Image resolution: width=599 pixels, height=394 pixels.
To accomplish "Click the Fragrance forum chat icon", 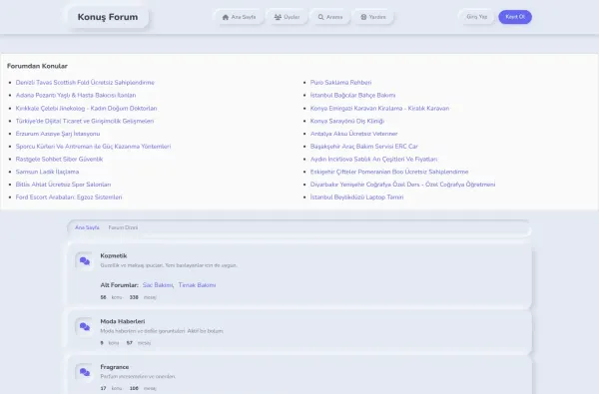I will (x=85, y=372).
